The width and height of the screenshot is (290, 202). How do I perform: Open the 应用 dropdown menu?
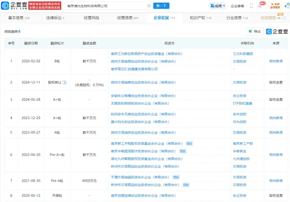[x=218, y=6]
